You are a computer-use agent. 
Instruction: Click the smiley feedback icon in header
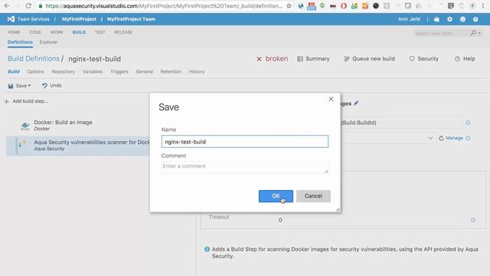click(x=462, y=19)
